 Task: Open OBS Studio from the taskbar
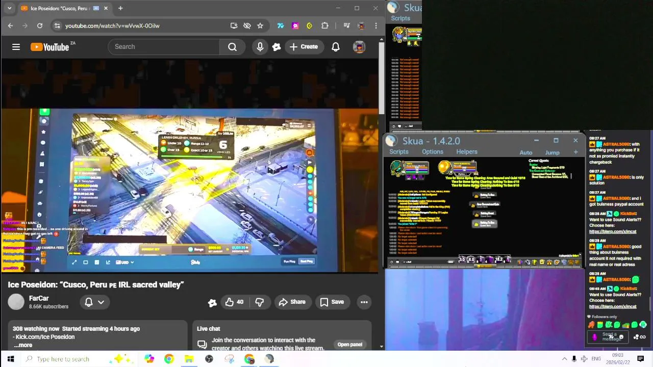click(209, 359)
